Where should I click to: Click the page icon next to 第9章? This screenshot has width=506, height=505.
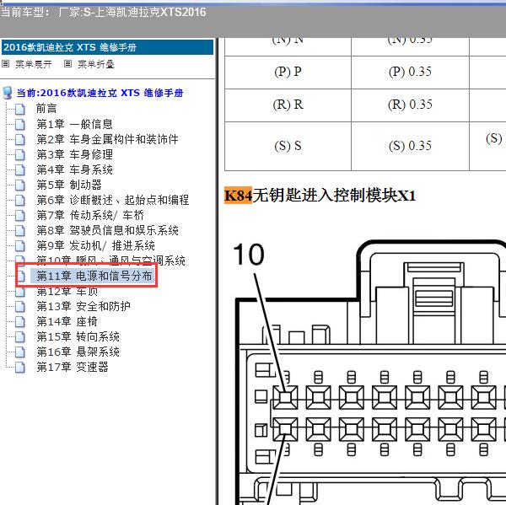point(20,245)
